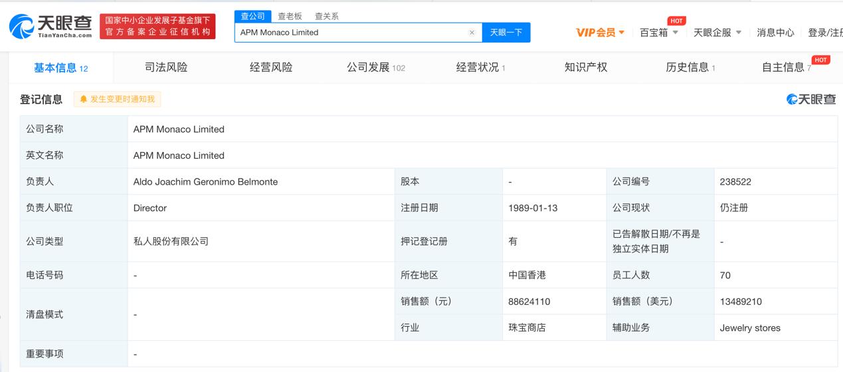Viewport: 843px width, 372px height.
Task: Click the sales value 88624110
Action: pyautogui.click(x=529, y=302)
